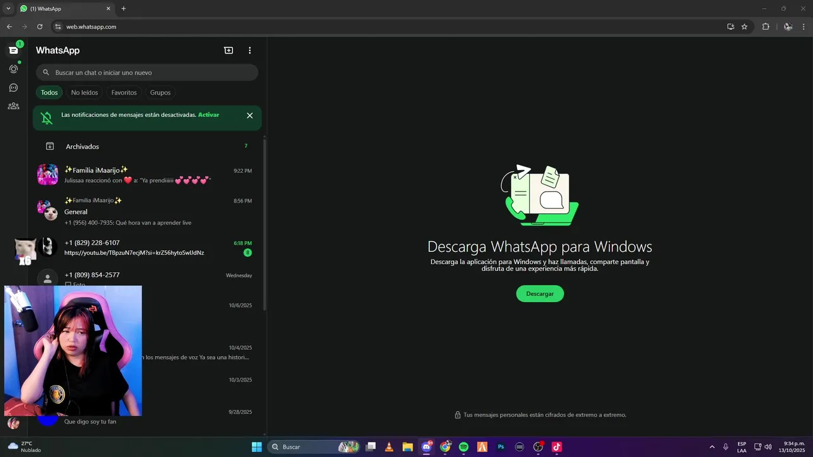Screen dimensions: 813x457
Task: Click the address bar URL web.whatsapp.com
Action: (x=91, y=27)
